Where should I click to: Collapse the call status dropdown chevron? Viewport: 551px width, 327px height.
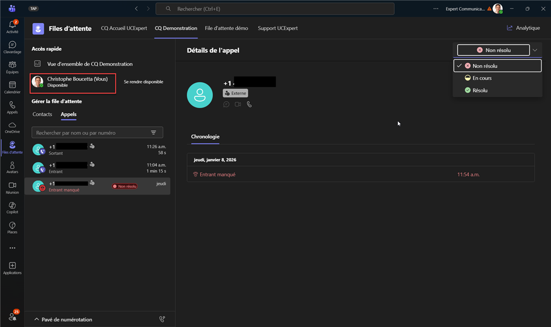[x=535, y=50]
